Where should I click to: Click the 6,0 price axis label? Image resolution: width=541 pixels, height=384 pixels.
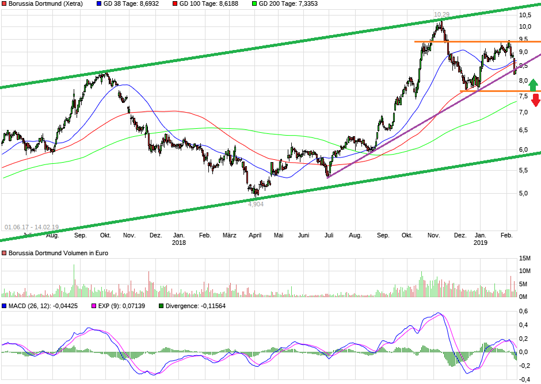(x=523, y=149)
